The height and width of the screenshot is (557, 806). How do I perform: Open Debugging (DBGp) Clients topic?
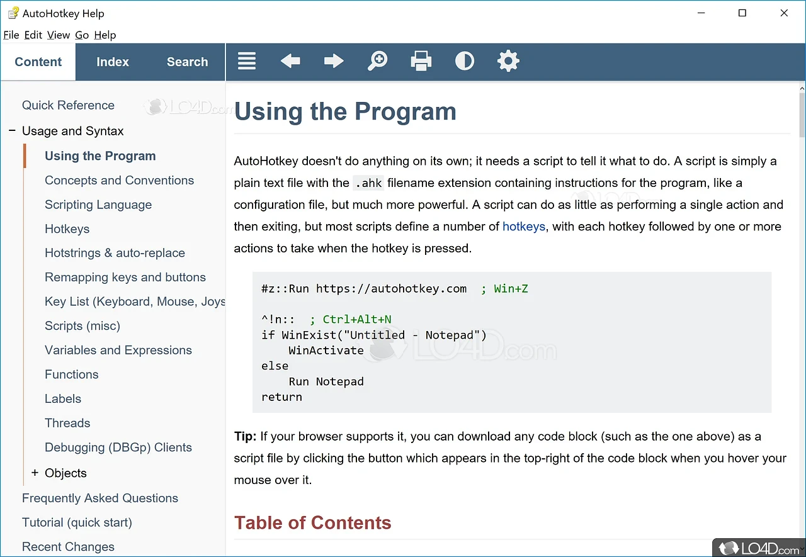click(118, 447)
